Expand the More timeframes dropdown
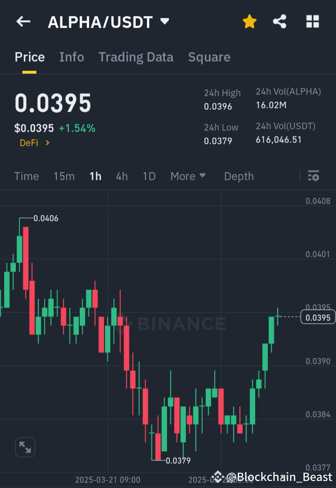336x488 pixels. click(x=188, y=176)
